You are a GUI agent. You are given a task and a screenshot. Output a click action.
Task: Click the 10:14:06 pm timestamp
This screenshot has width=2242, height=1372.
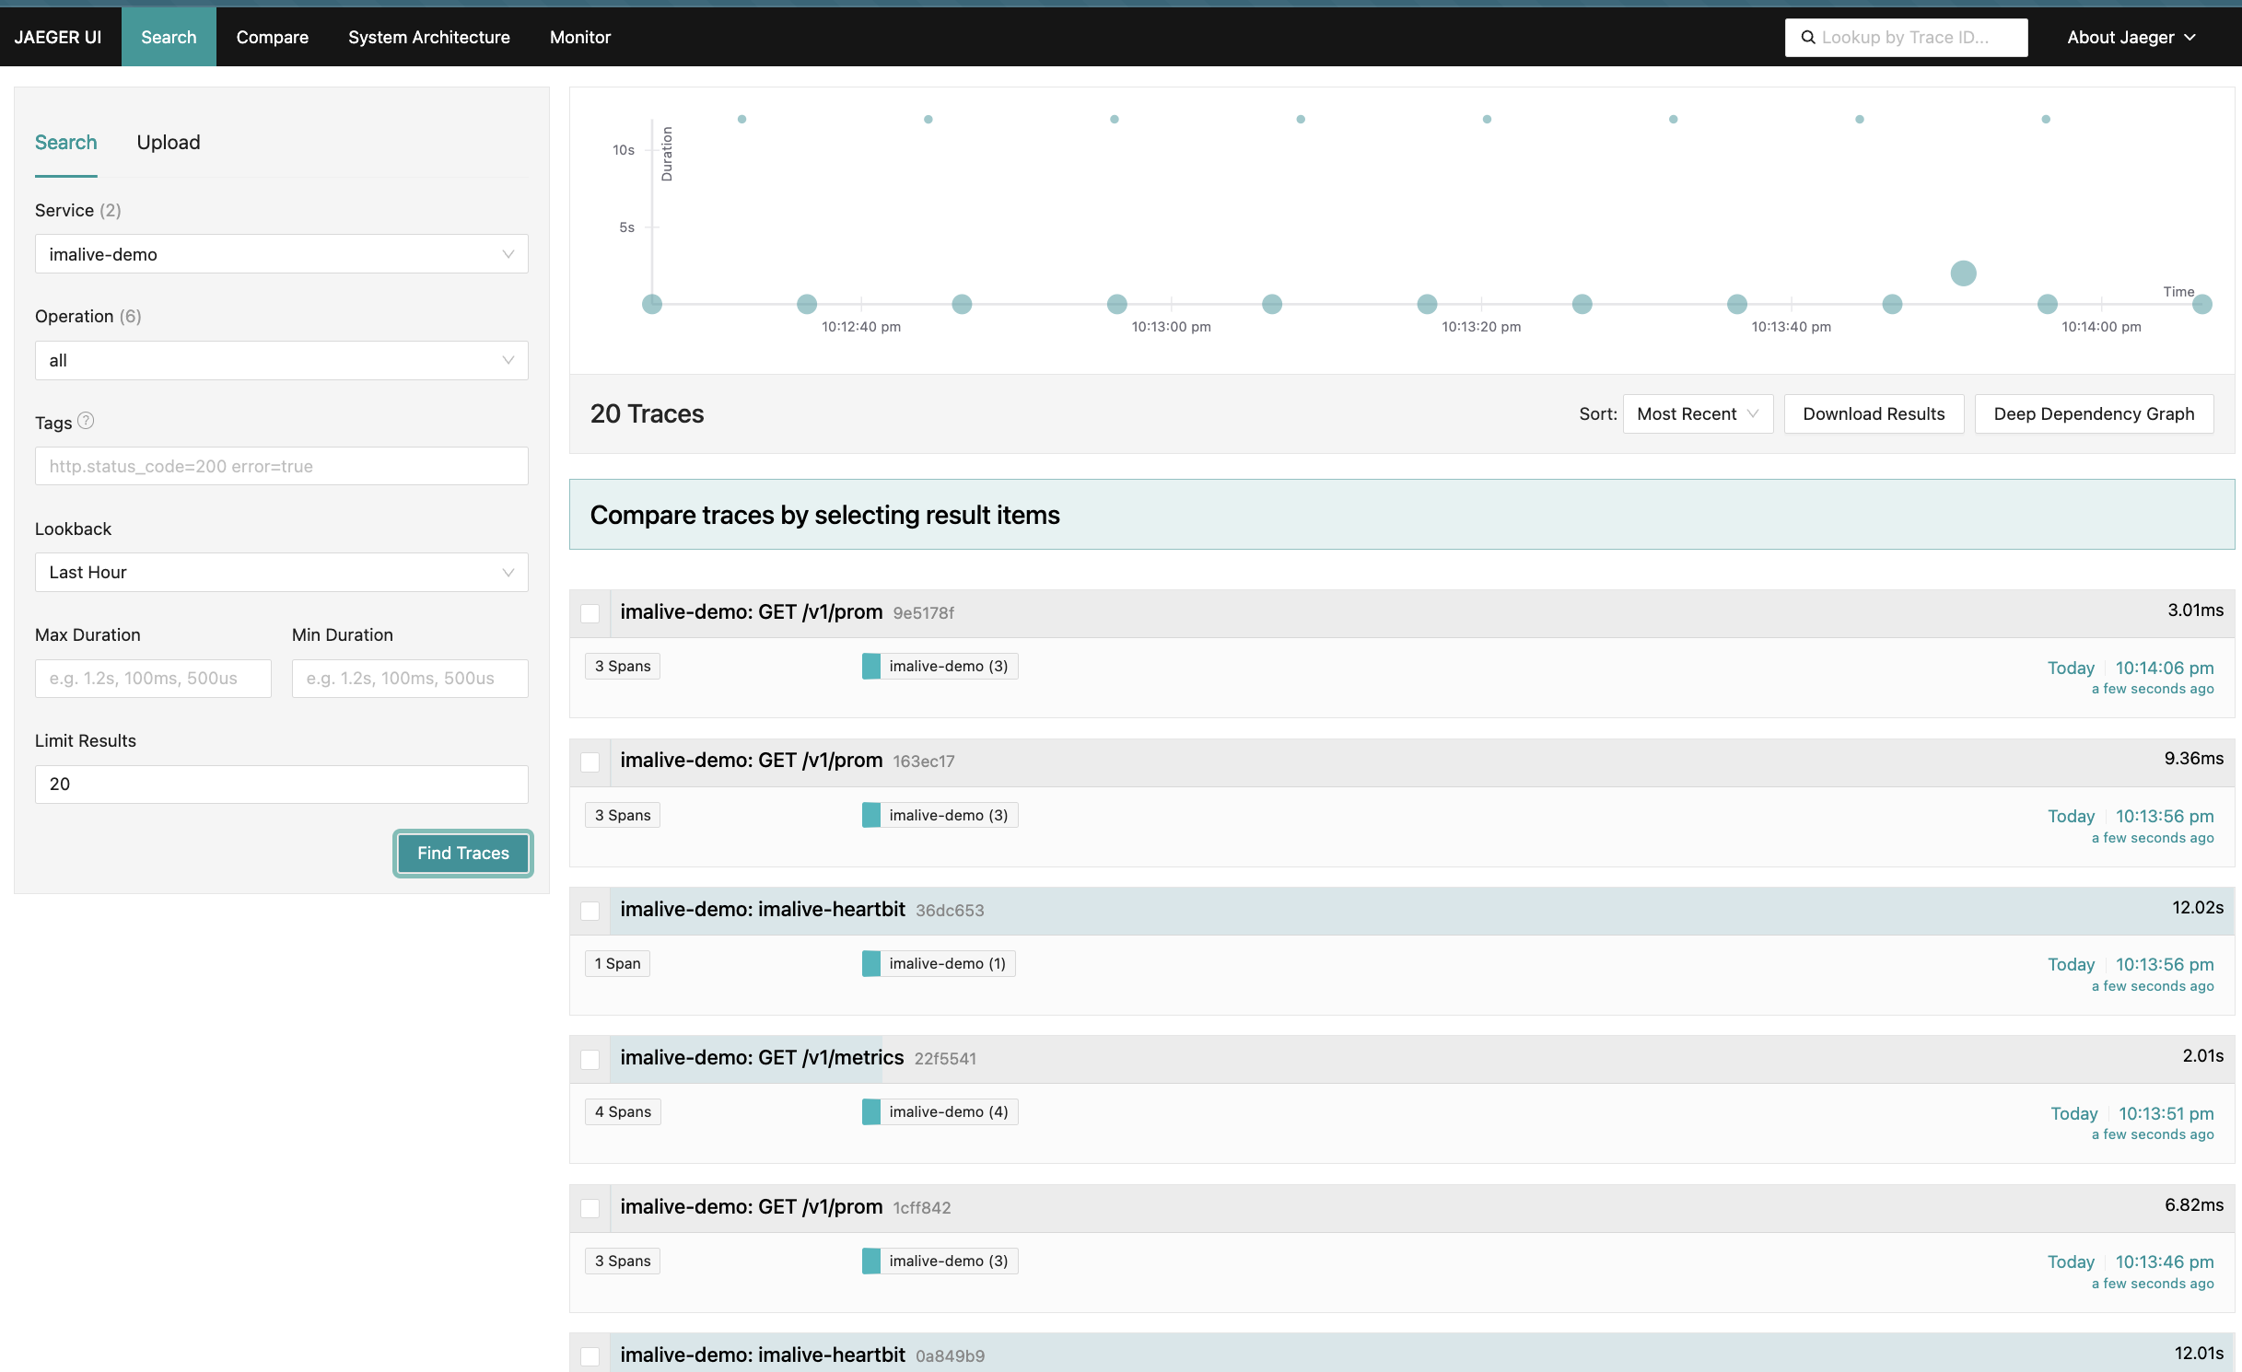2164,668
